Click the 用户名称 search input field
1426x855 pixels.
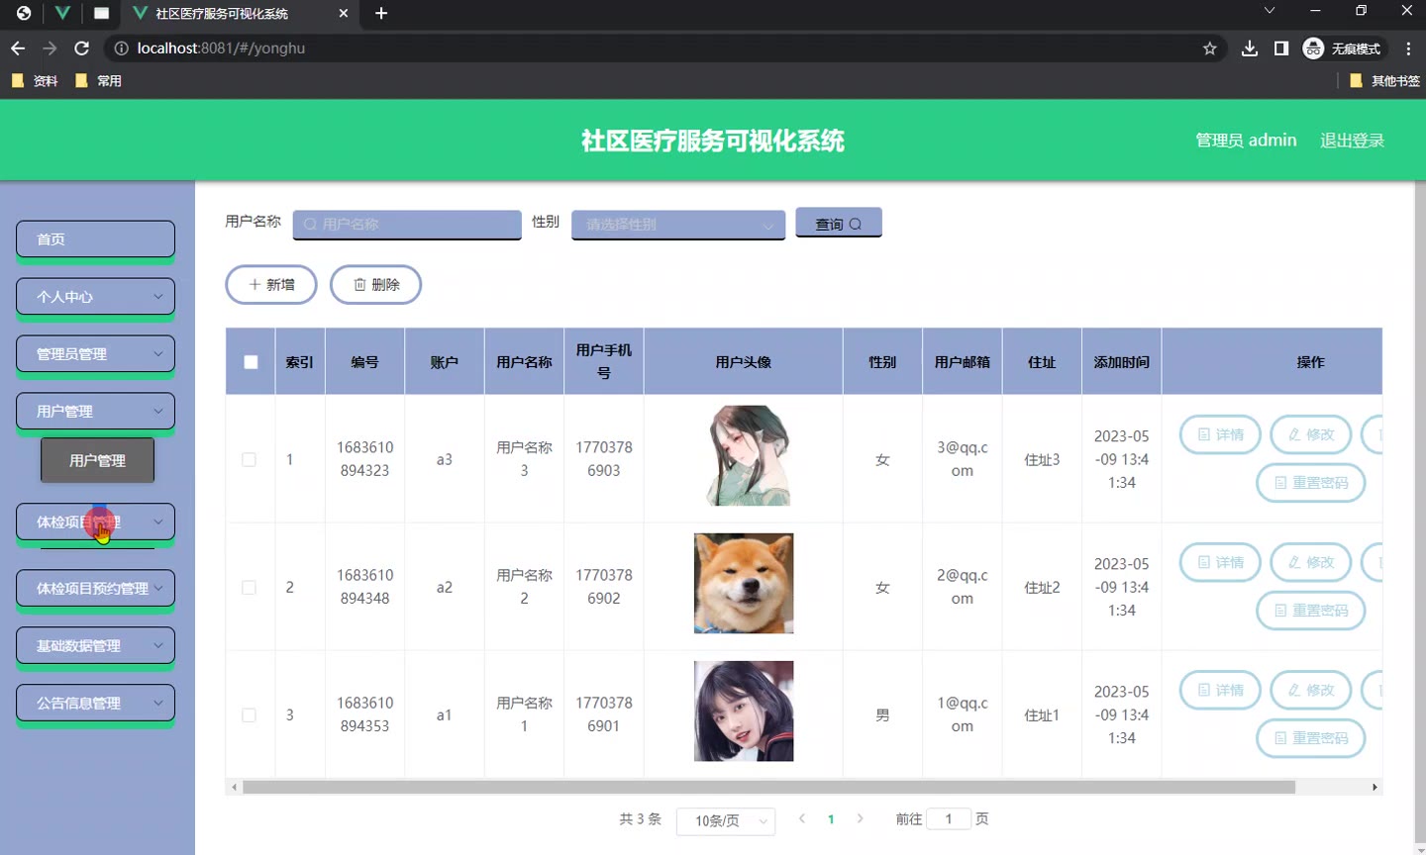tap(407, 225)
